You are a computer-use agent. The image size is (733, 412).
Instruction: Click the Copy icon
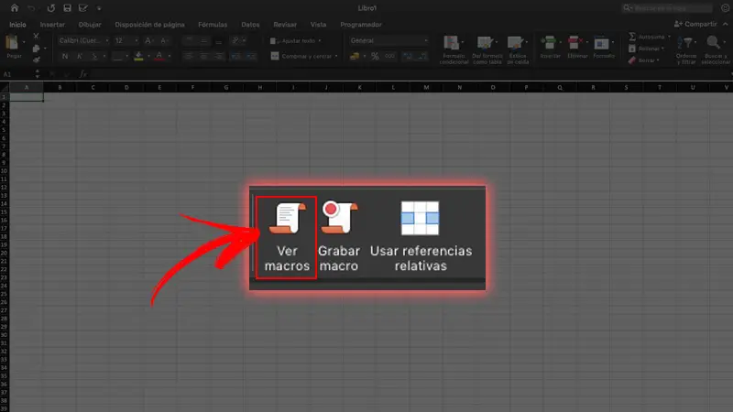coord(36,49)
